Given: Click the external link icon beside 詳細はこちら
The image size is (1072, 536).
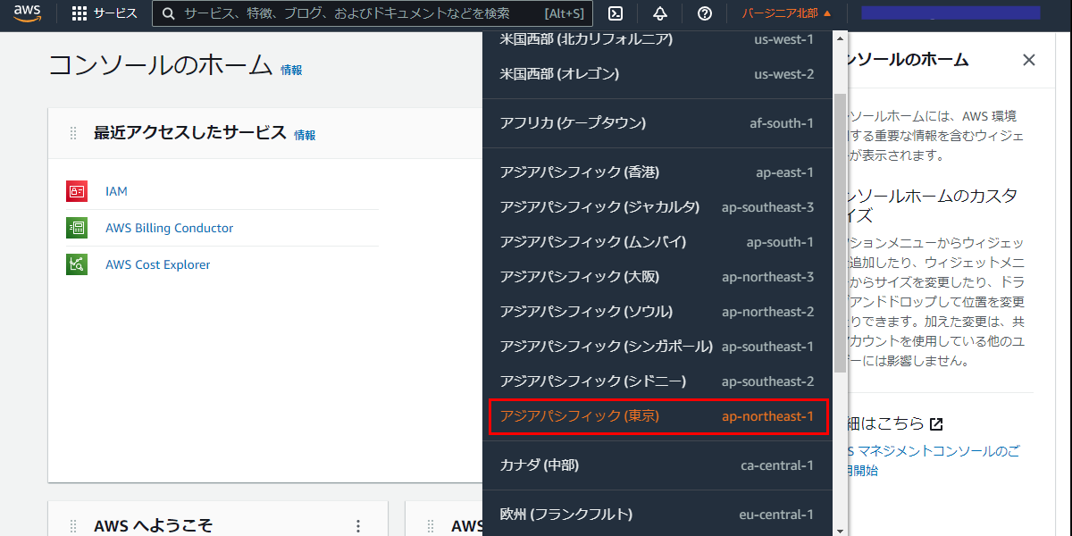Looking at the screenshot, I should click(936, 423).
